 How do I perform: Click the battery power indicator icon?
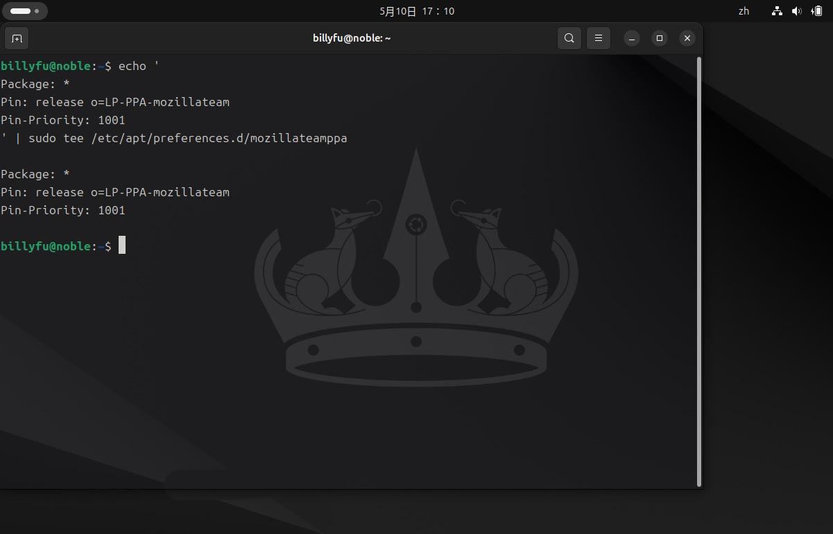816,11
